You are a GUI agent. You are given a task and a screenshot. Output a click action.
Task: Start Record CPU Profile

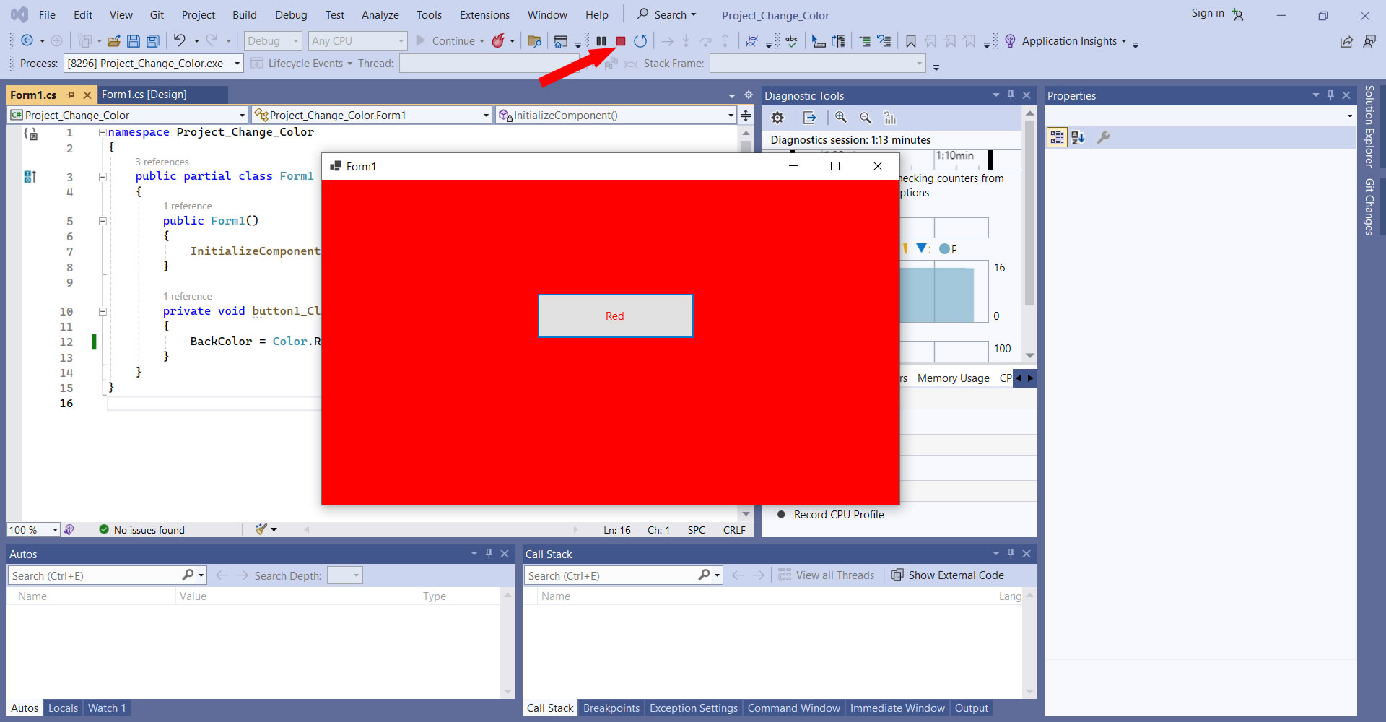pos(838,515)
